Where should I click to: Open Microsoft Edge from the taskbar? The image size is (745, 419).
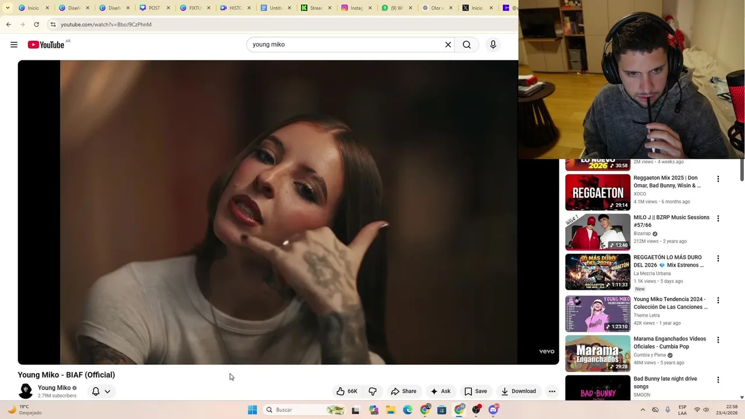coord(407,410)
